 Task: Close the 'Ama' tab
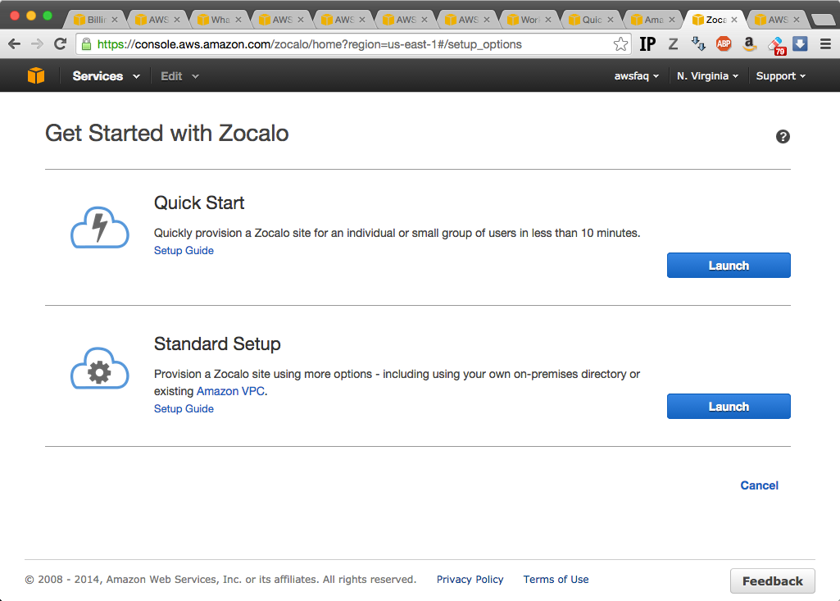point(672,20)
